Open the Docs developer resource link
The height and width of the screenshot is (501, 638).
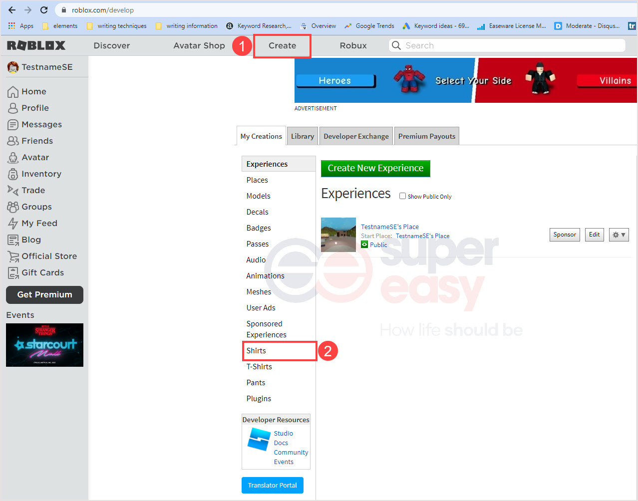[x=281, y=443]
